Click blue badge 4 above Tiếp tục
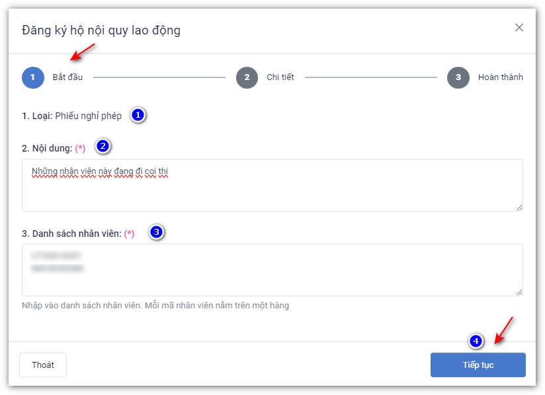The height and width of the screenshot is (395, 545). [475, 341]
